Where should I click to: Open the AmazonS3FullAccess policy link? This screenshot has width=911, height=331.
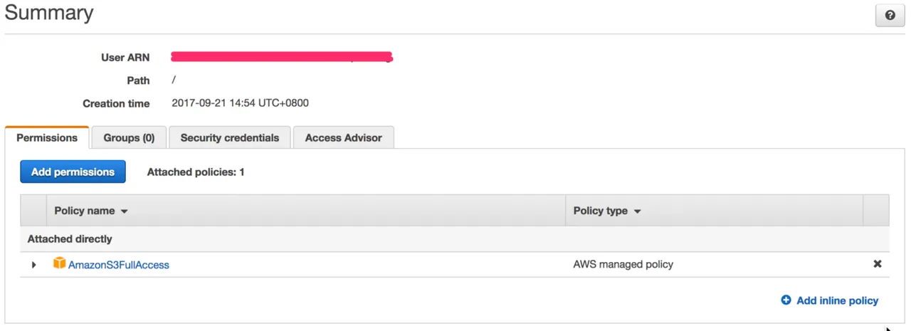pyautogui.click(x=119, y=265)
